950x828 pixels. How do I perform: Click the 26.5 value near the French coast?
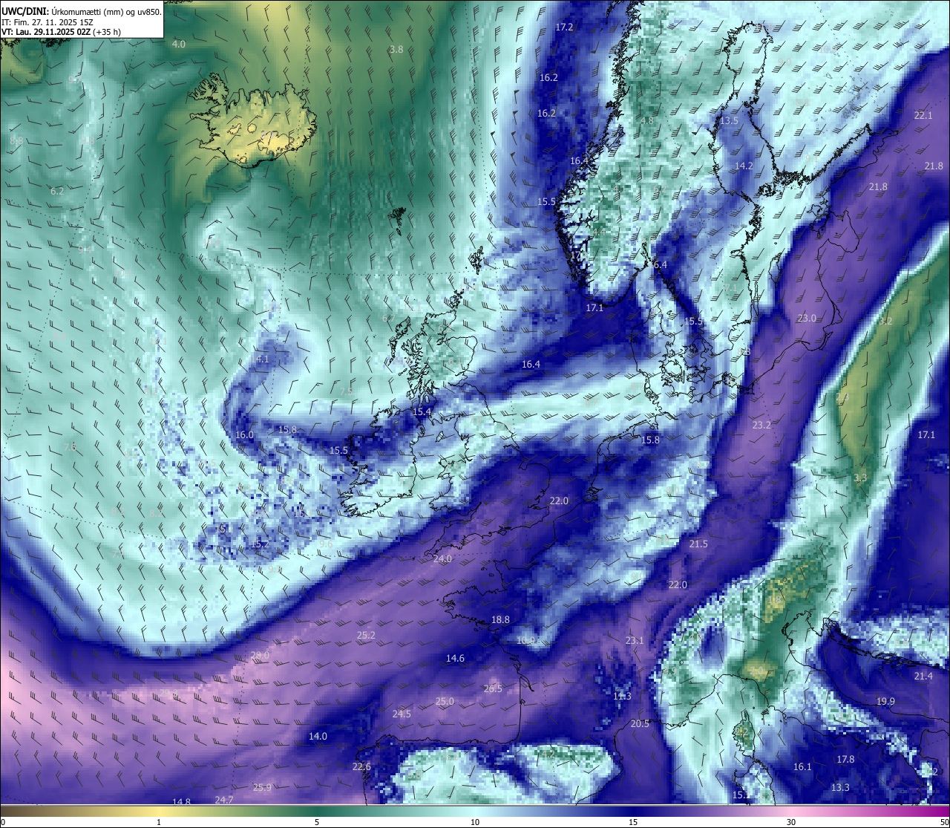[x=493, y=689]
